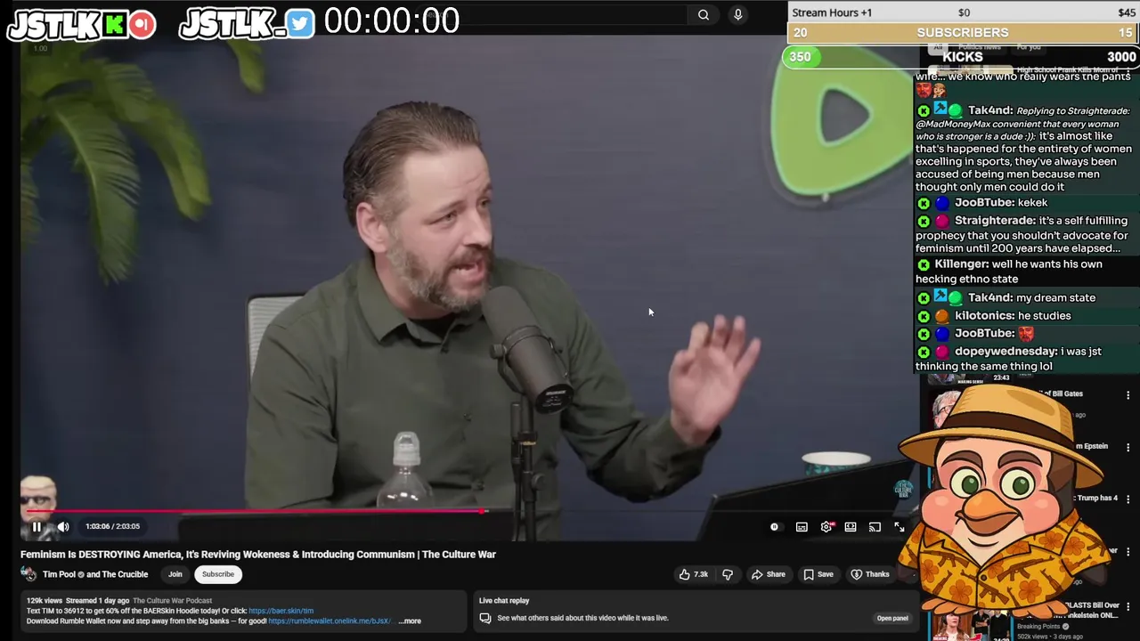Click the Breaking Points channel name
The height and width of the screenshot is (641, 1140).
coord(1039,627)
